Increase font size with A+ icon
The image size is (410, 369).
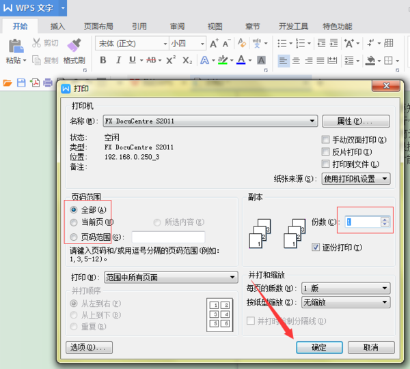pos(214,43)
